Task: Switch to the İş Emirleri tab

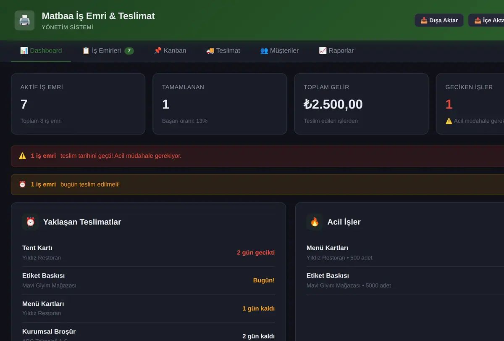Action: coord(108,51)
